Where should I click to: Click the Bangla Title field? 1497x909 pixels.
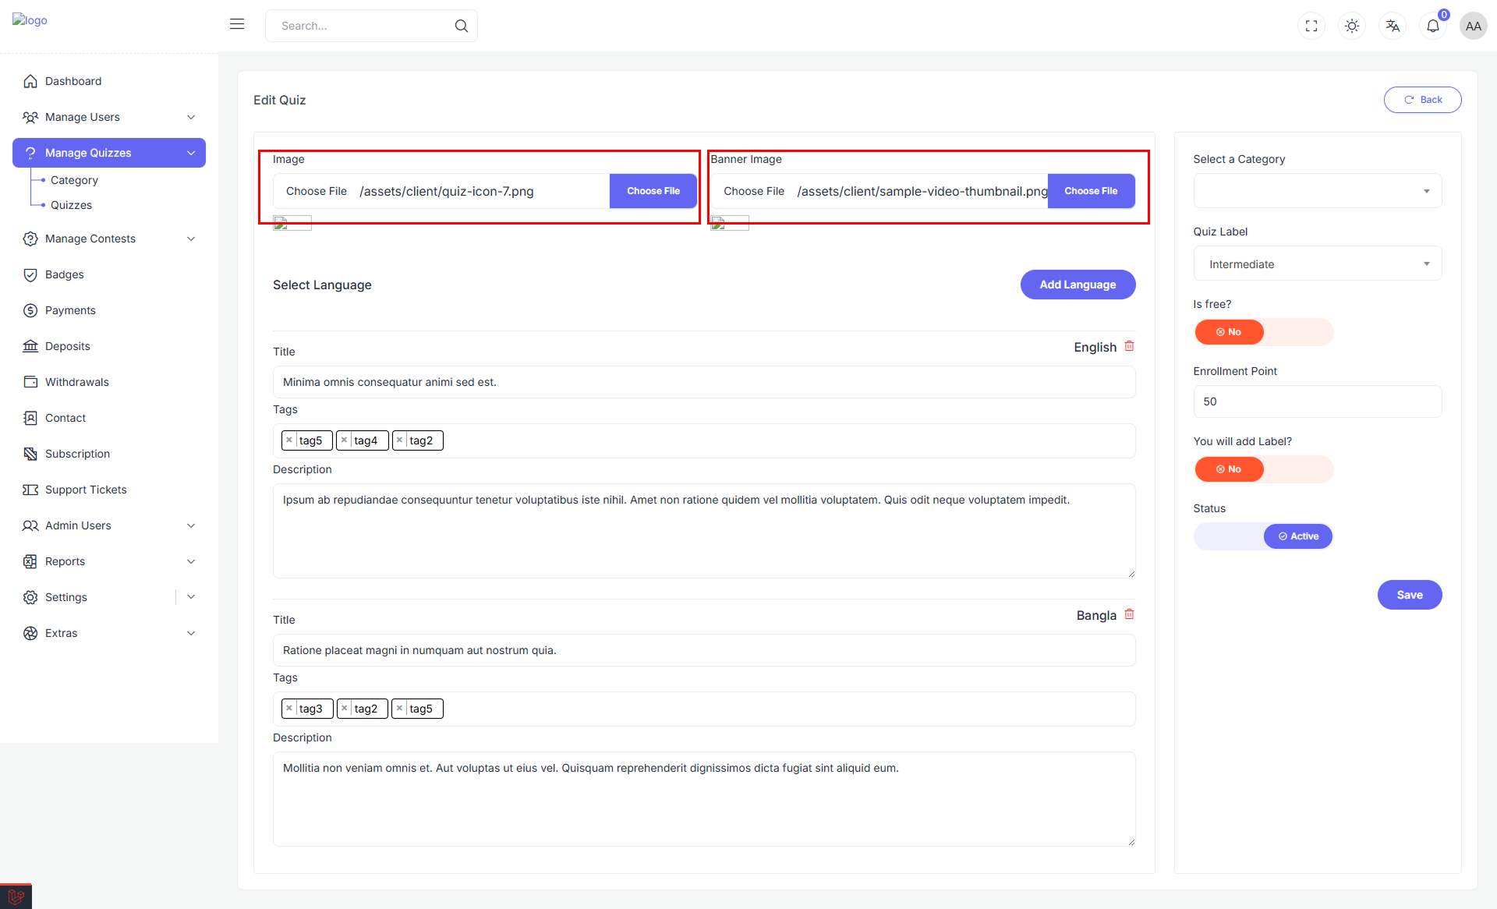[x=704, y=650]
